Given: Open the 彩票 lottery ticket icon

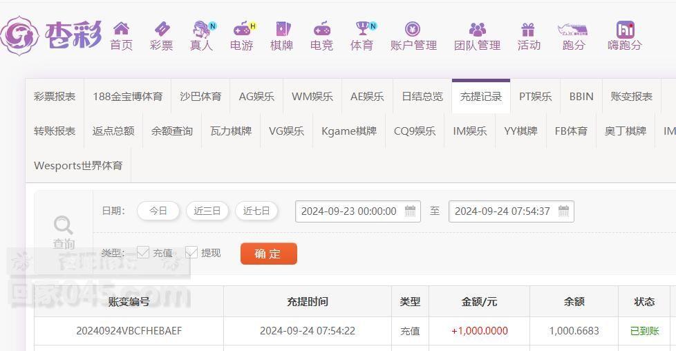Looking at the screenshot, I should coord(162,28).
